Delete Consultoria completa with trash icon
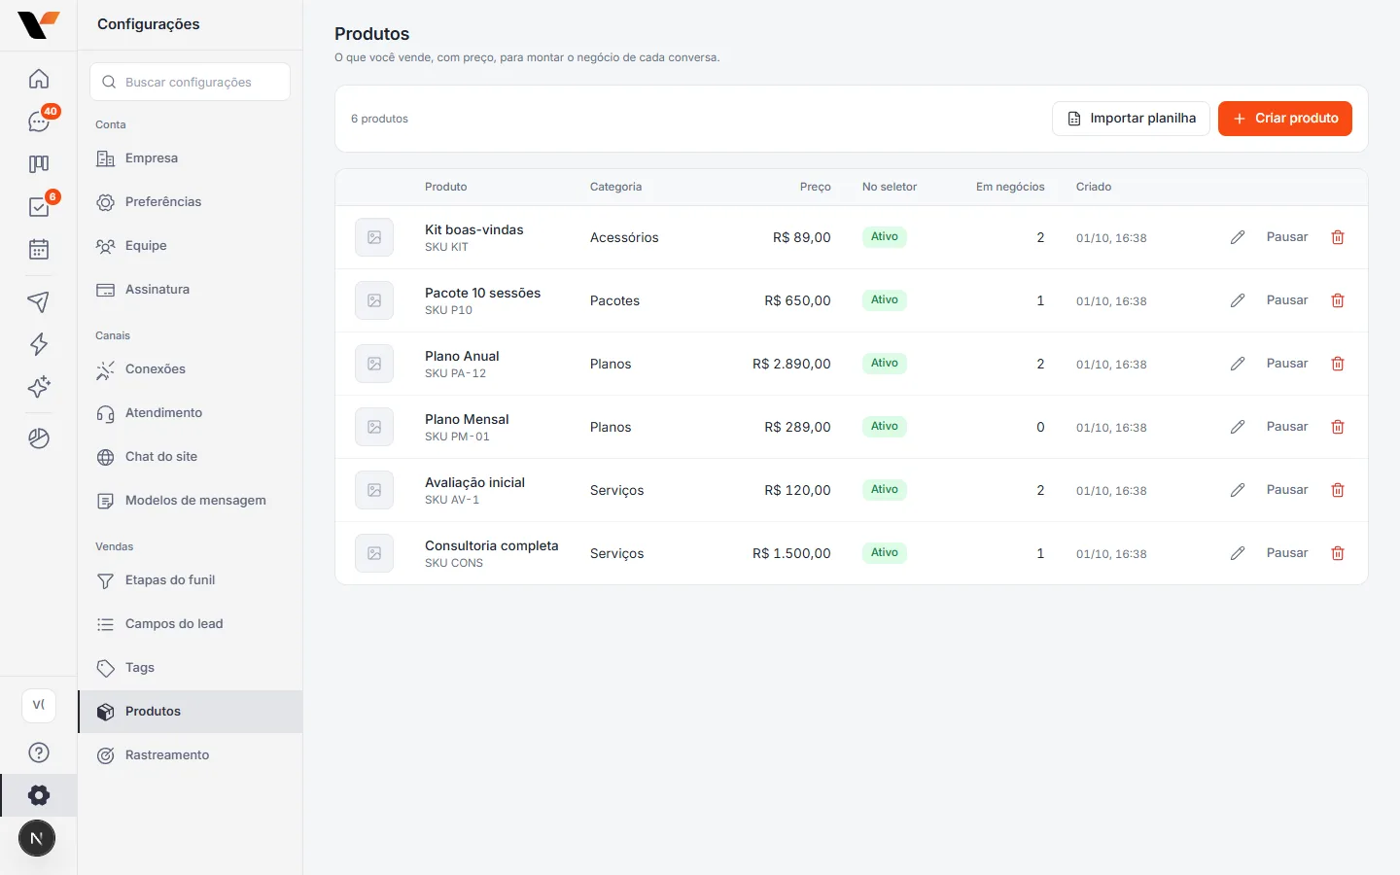This screenshot has height=875, width=1400. pos(1338,553)
